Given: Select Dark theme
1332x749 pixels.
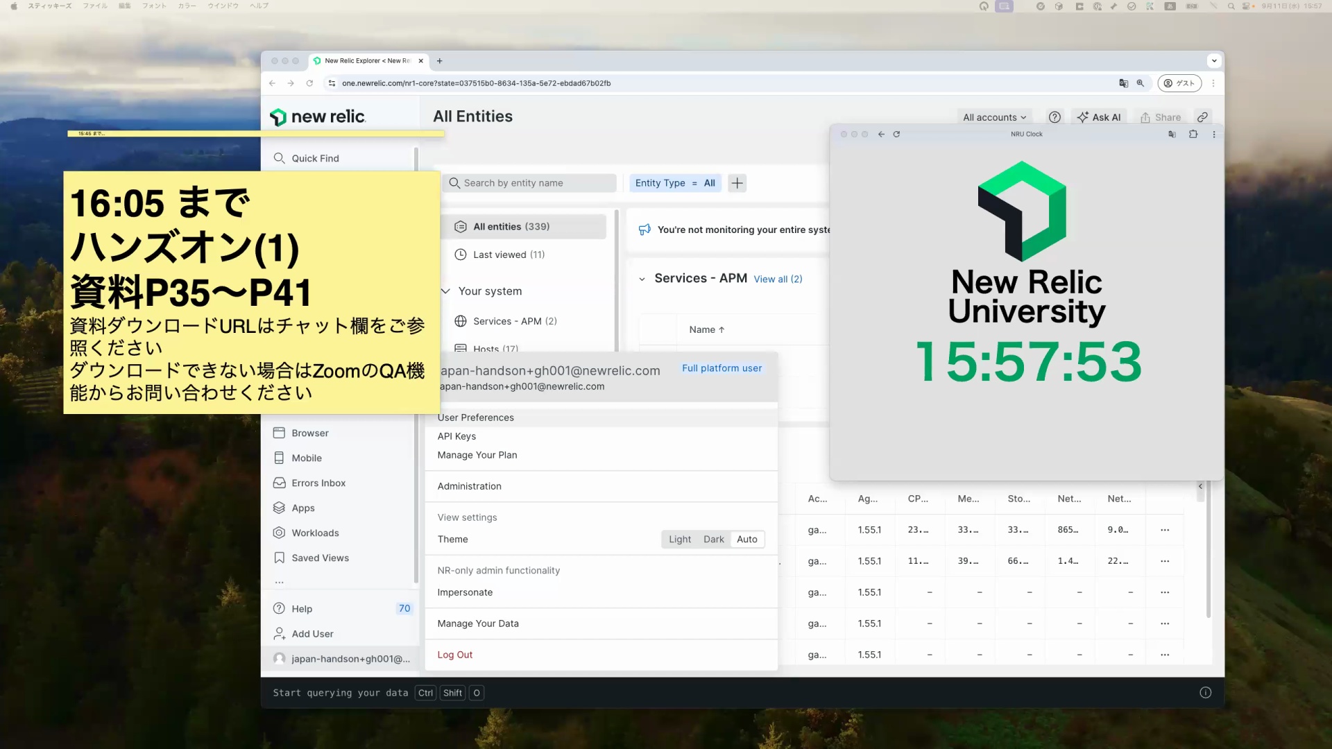Looking at the screenshot, I should pos(713,540).
